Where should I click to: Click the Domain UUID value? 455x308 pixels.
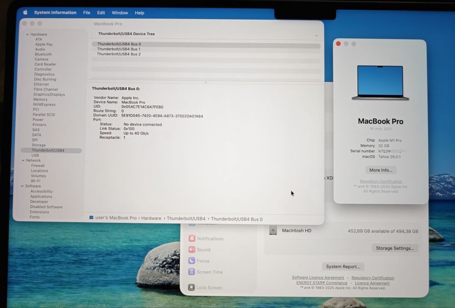coord(162,116)
